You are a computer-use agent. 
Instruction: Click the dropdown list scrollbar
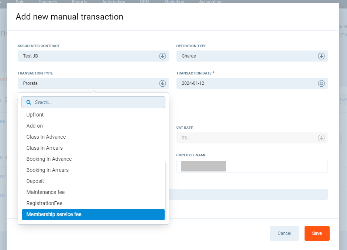[x=166, y=190]
